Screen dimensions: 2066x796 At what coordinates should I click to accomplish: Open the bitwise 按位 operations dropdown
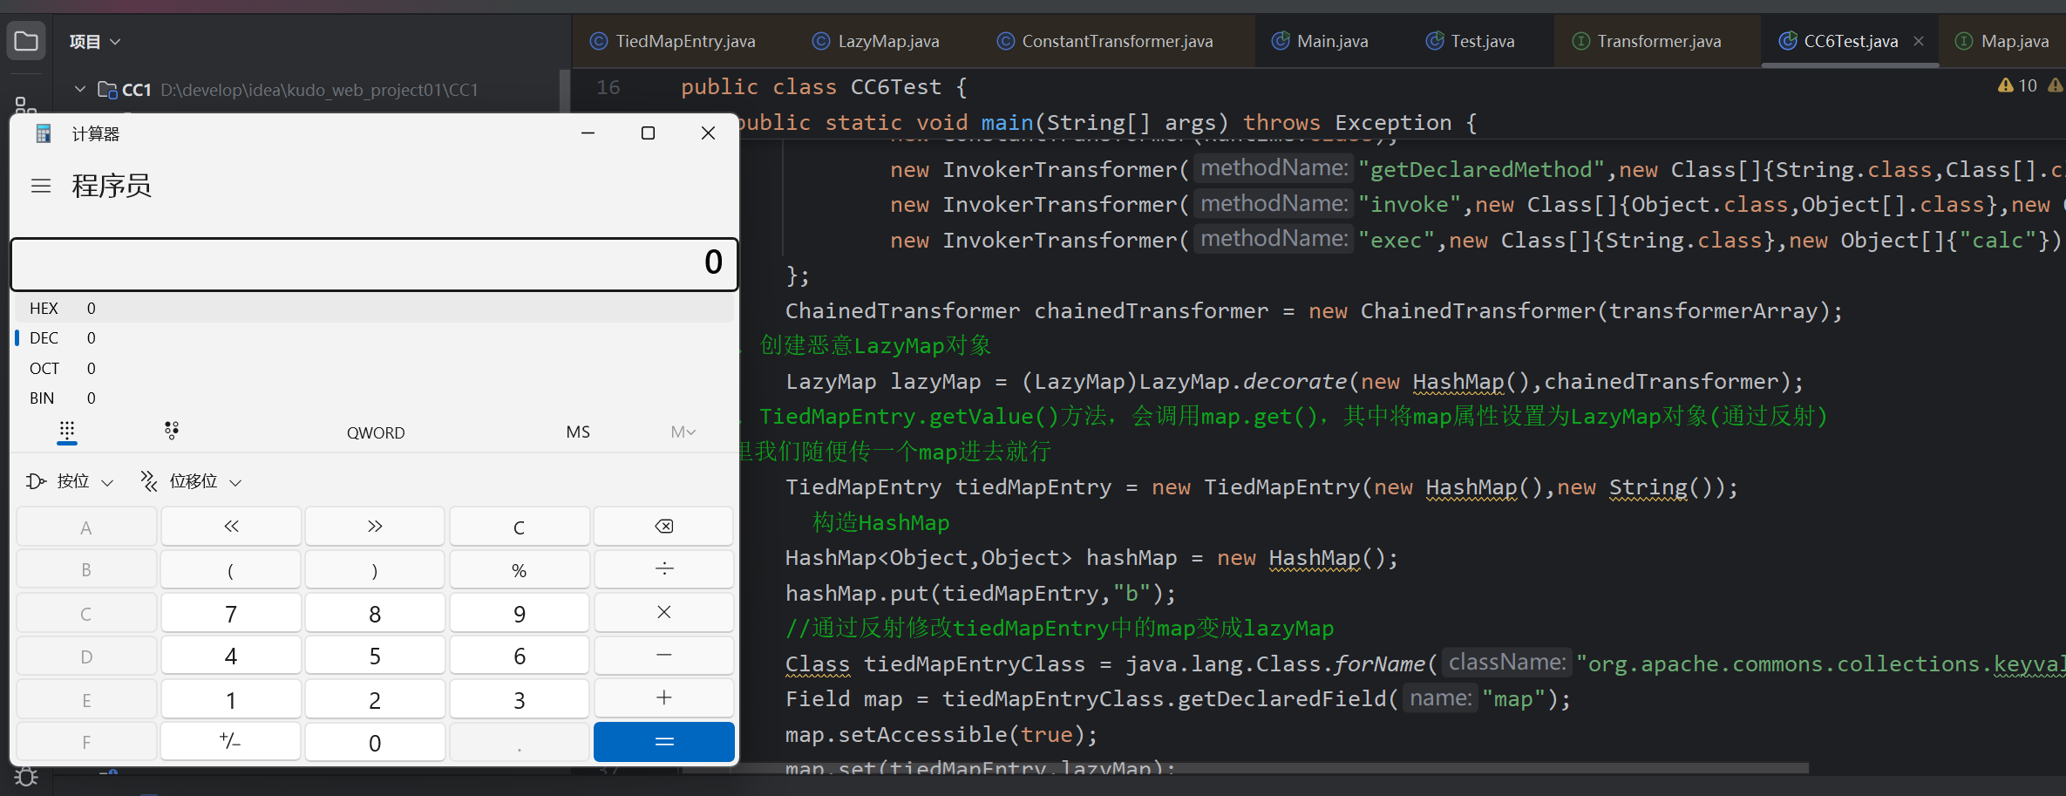70,481
